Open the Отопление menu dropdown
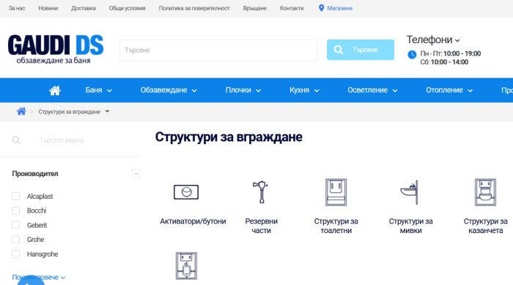Image resolution: width=513 pixels, height=285 pixels. [x=449, y=90]
